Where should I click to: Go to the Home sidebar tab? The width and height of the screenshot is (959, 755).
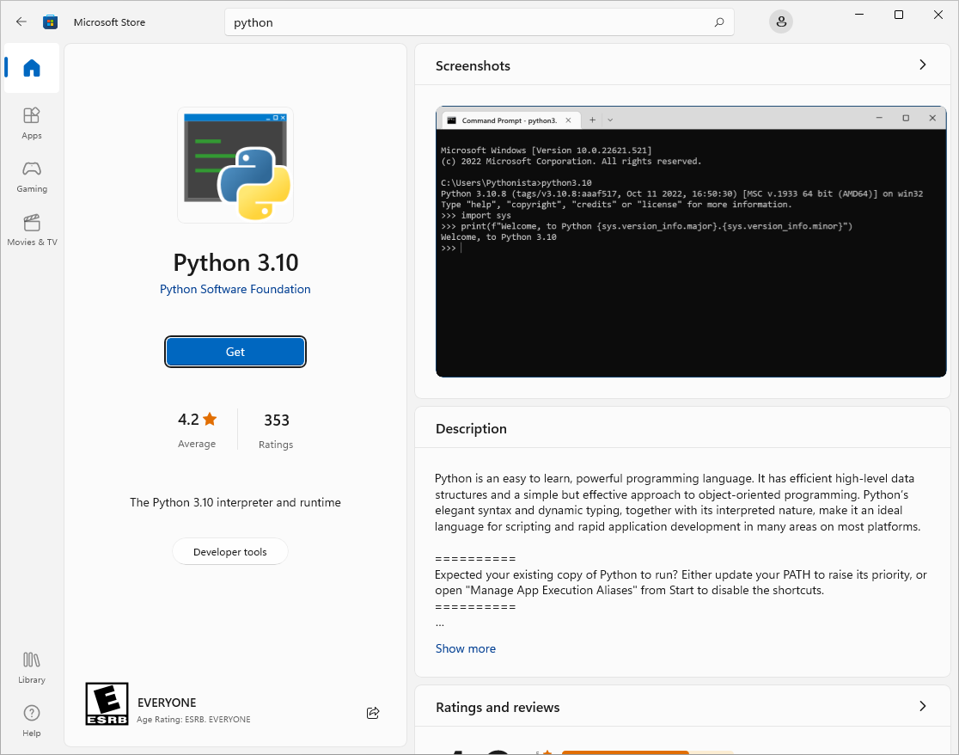point(32,68)
